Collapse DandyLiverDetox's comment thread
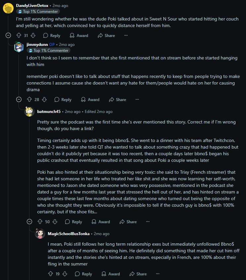 click(x=8, y=36)
